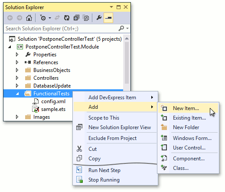Choose Cut from context menu

tap(115, 149)
